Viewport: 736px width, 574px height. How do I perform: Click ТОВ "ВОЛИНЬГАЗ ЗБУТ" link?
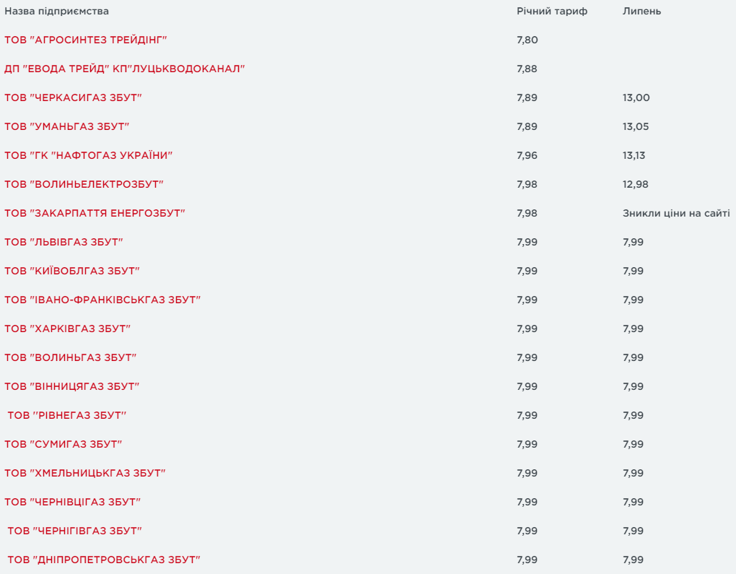[70, 357]
